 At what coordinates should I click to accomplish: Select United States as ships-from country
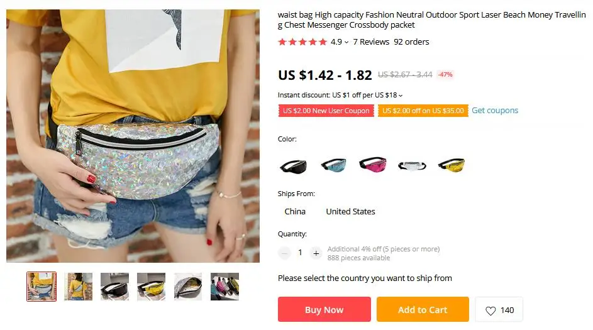point(351,212)
